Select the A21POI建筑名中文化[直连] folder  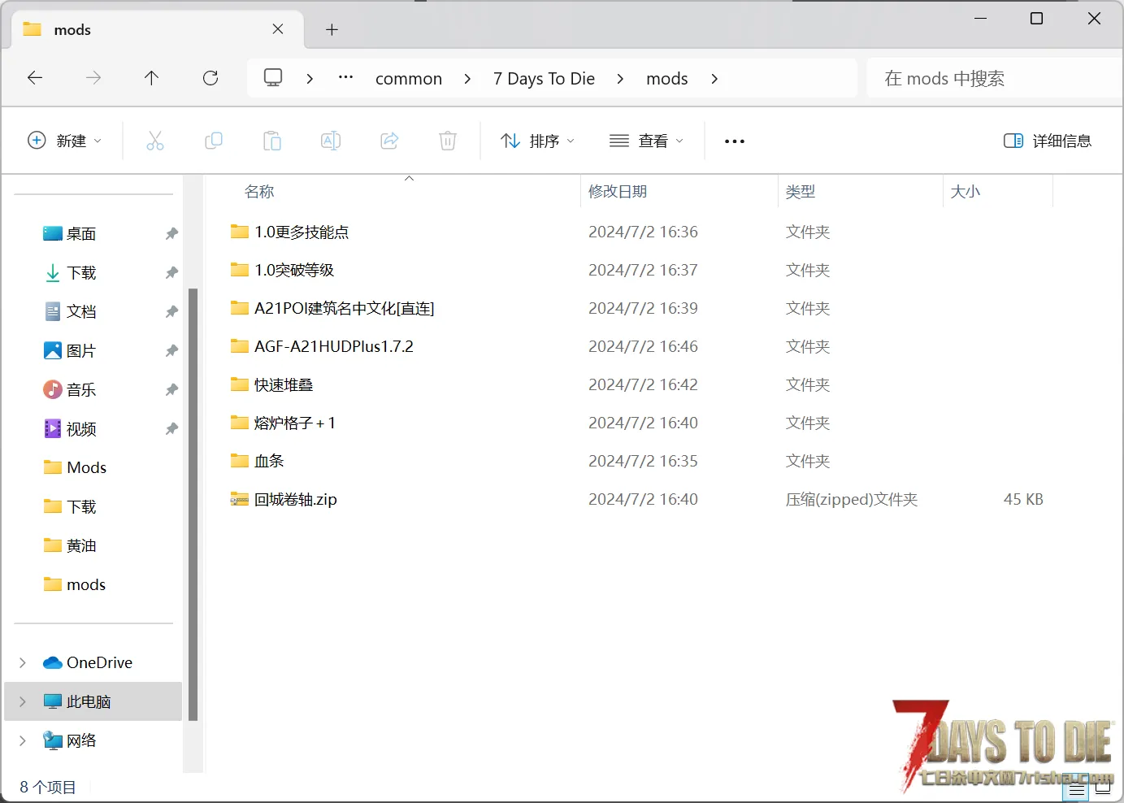click(345, 308)
